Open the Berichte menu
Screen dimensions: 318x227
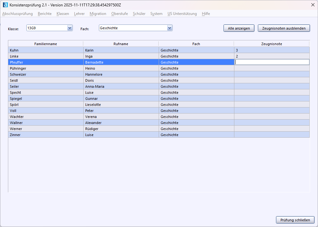(45, 14)
